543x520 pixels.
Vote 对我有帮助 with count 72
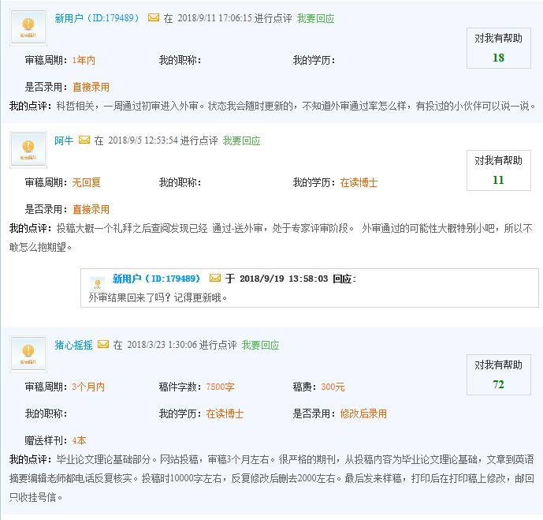pyautogui.click(x=498, y=375)
